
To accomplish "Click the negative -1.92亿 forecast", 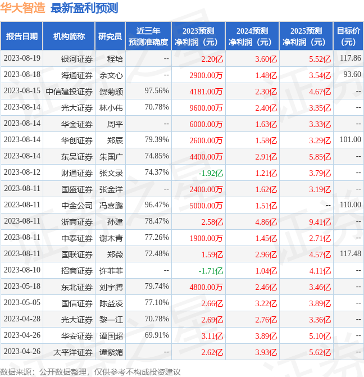I will [x=211, y=173].
